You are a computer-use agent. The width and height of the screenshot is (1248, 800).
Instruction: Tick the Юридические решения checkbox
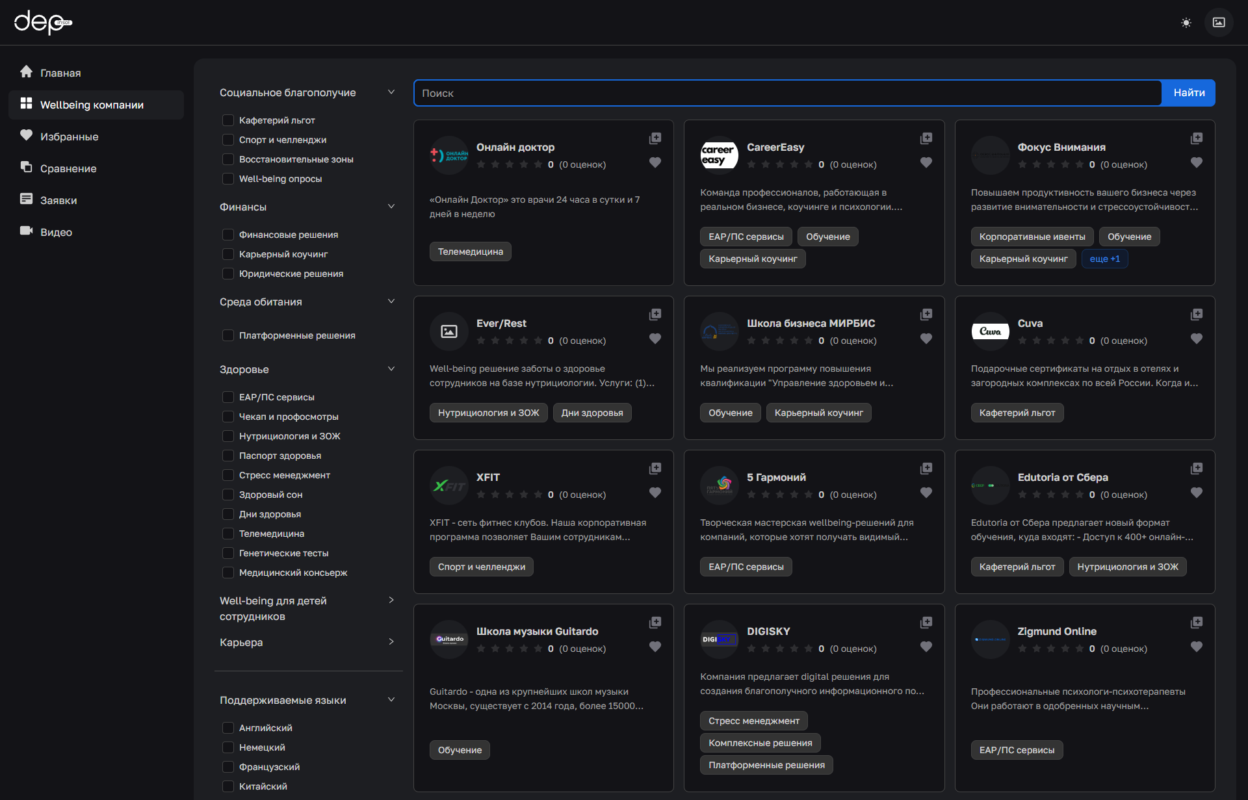click(x=228, y=274)
